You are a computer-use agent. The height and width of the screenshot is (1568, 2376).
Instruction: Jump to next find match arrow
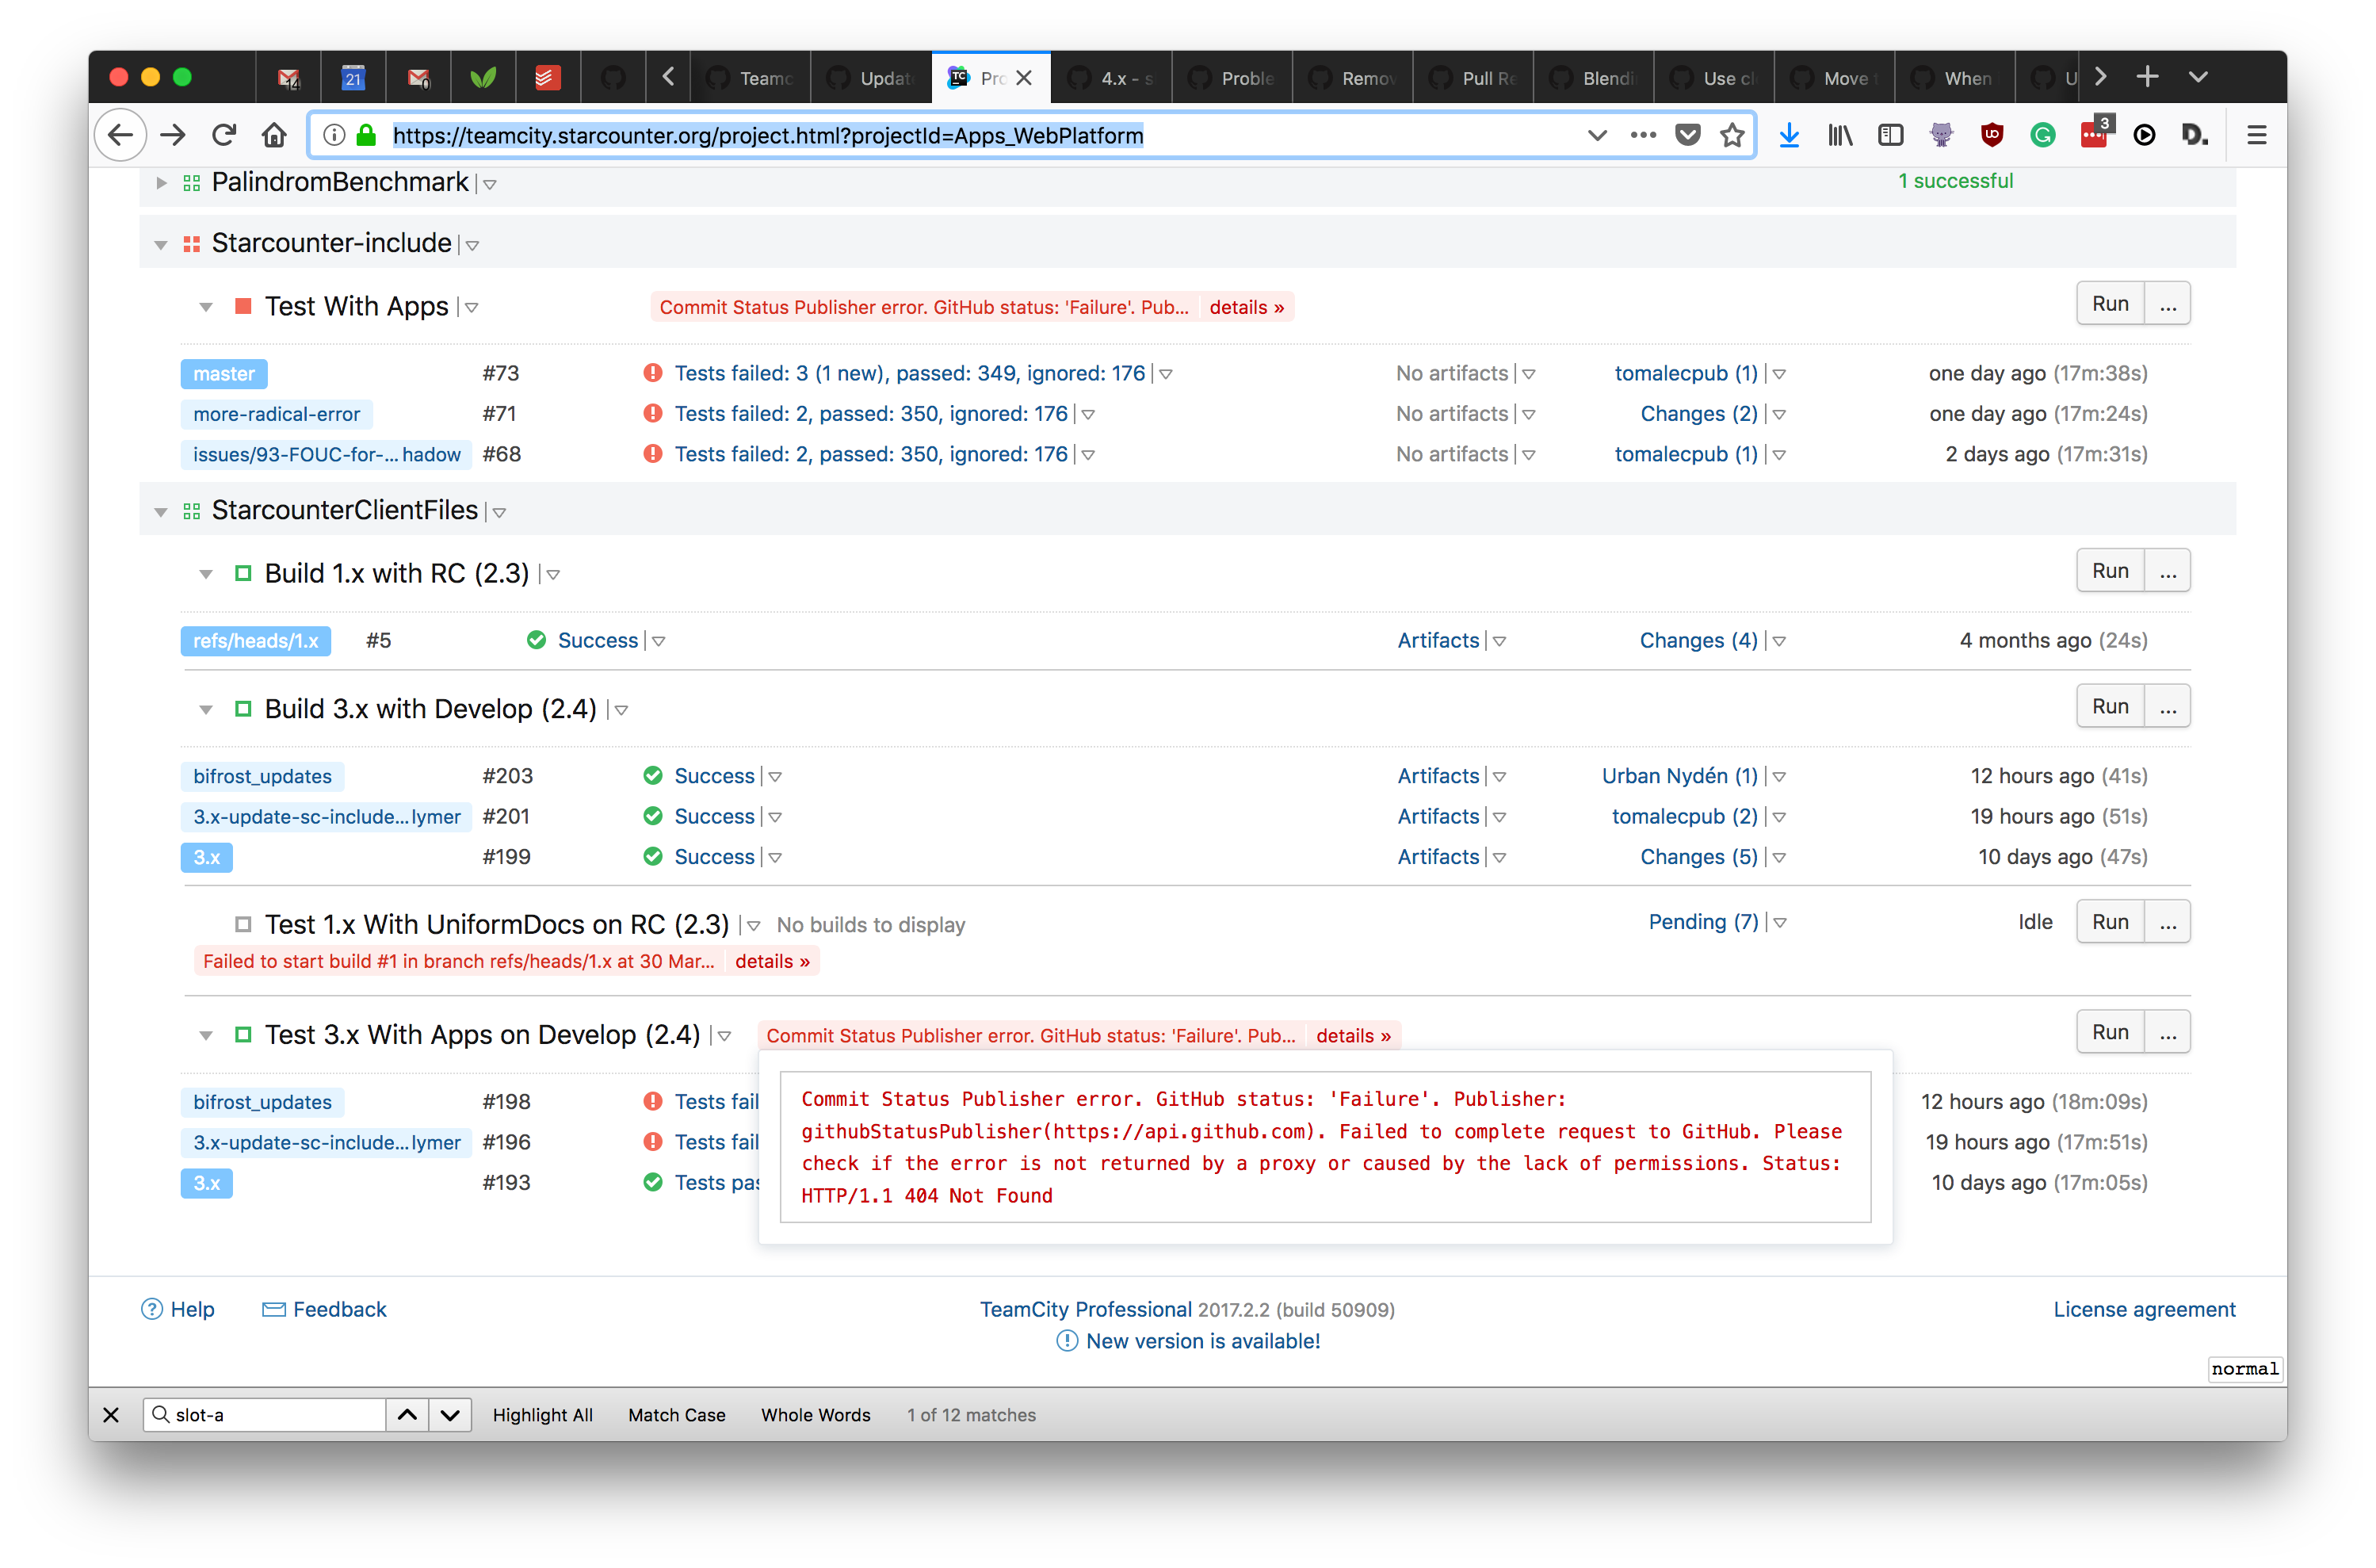click(450, 1415)
